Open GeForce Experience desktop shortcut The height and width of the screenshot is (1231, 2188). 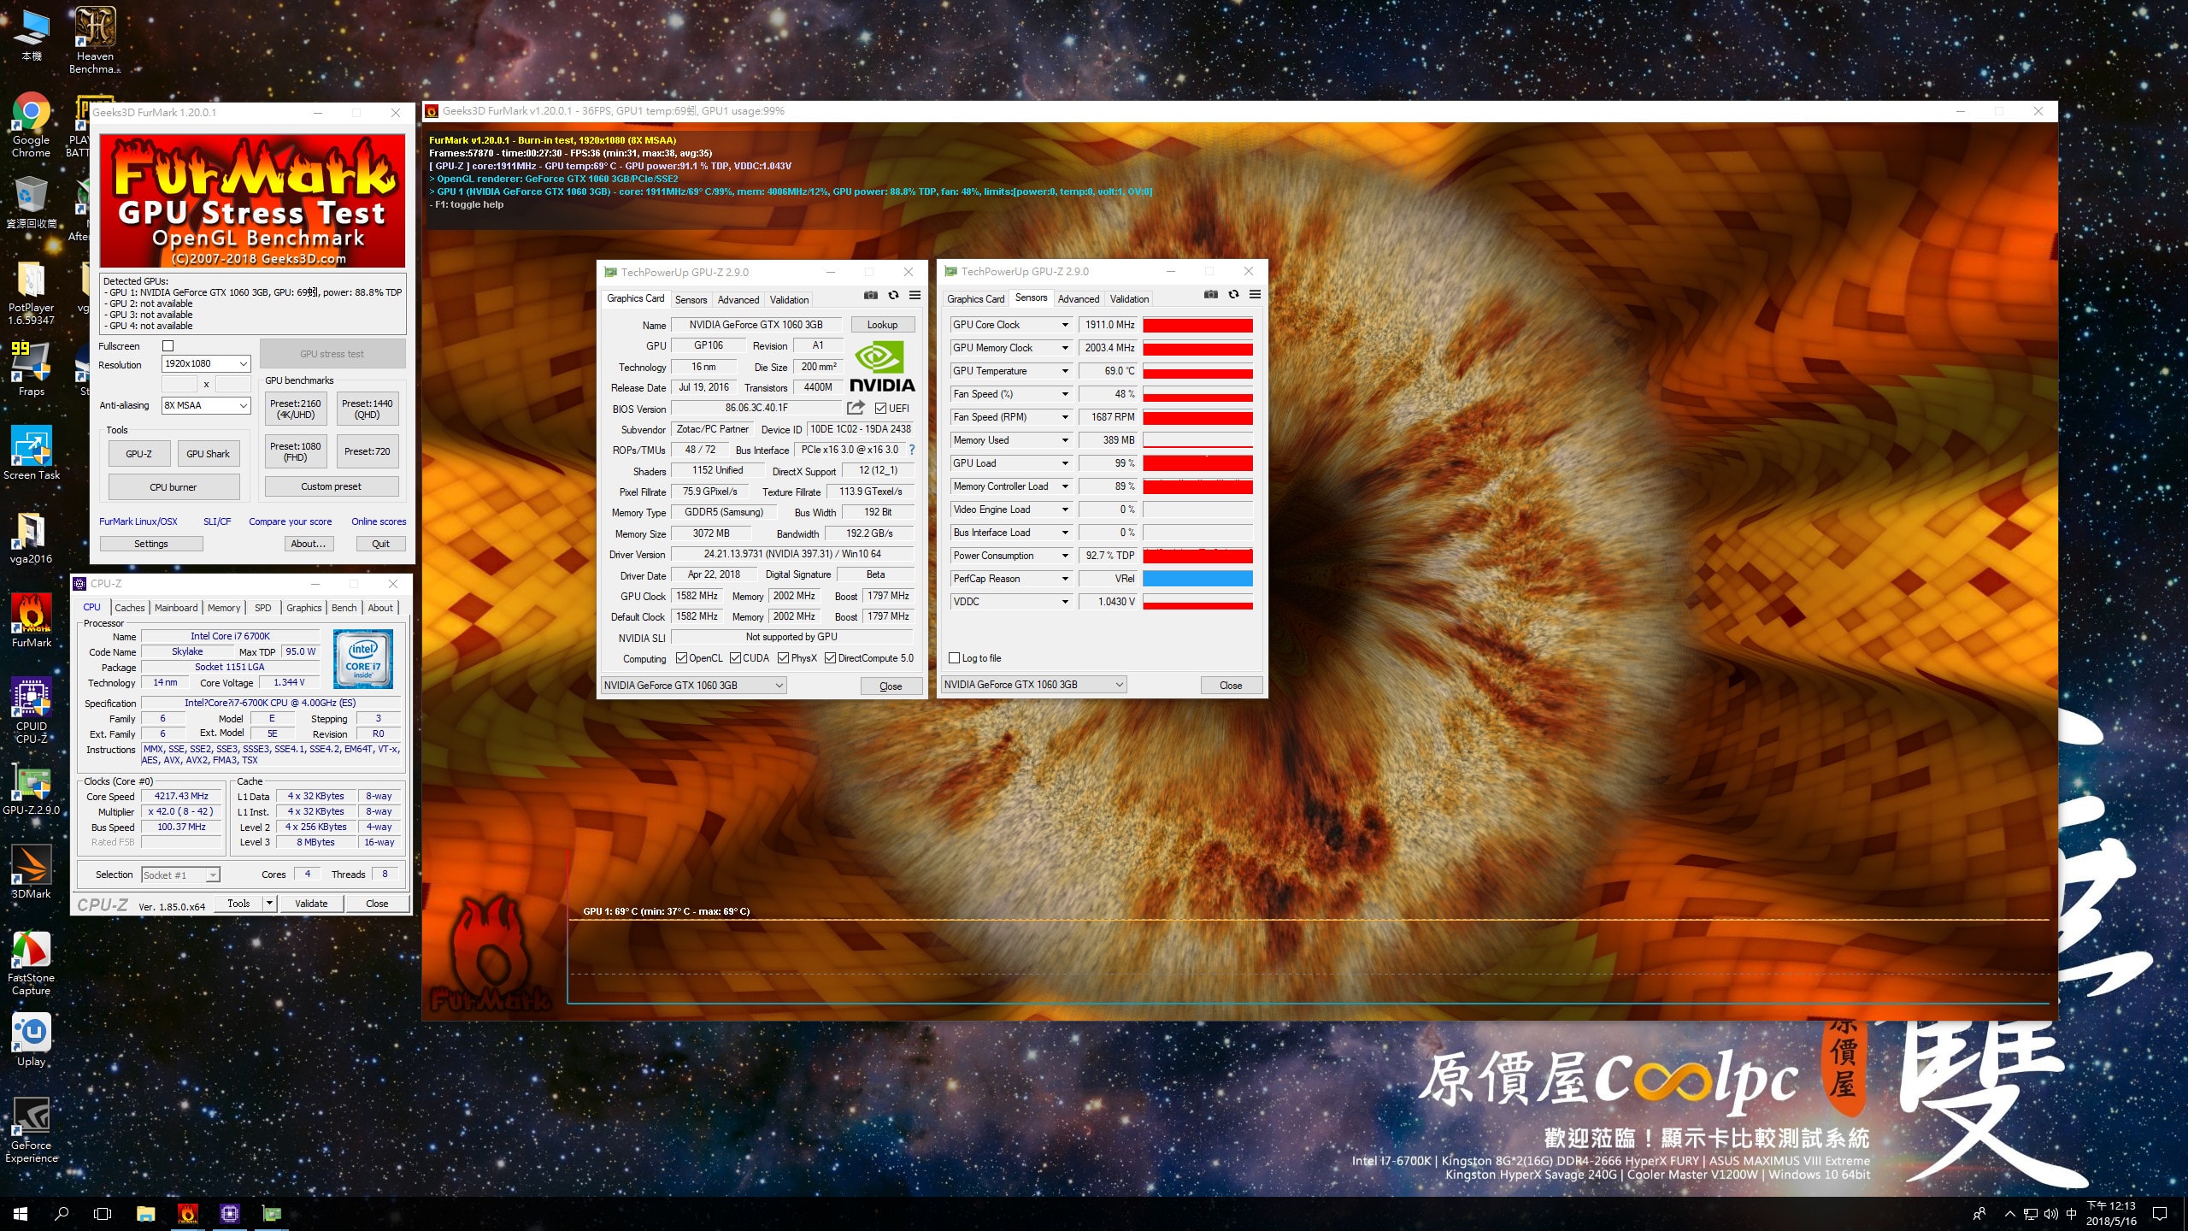[x=31, y=1130]
